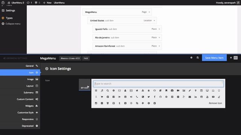Pick the pencil icon
241x135 pixels.
[x=190, y=91]
